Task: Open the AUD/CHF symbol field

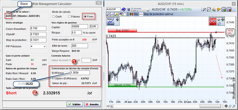Action: 113,9
